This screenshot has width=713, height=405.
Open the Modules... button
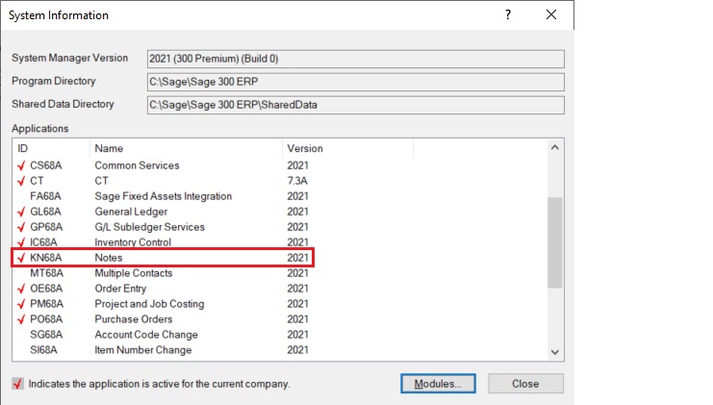tap(438, 384)
